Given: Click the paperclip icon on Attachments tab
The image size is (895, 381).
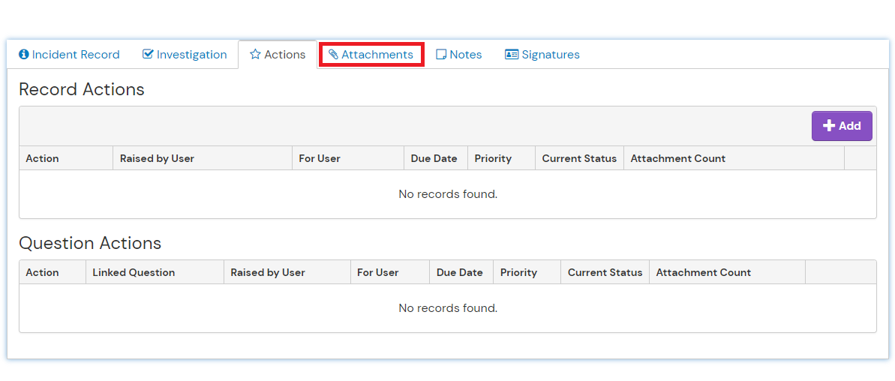Looking at the screenshot, I should [x=334, y=55].
